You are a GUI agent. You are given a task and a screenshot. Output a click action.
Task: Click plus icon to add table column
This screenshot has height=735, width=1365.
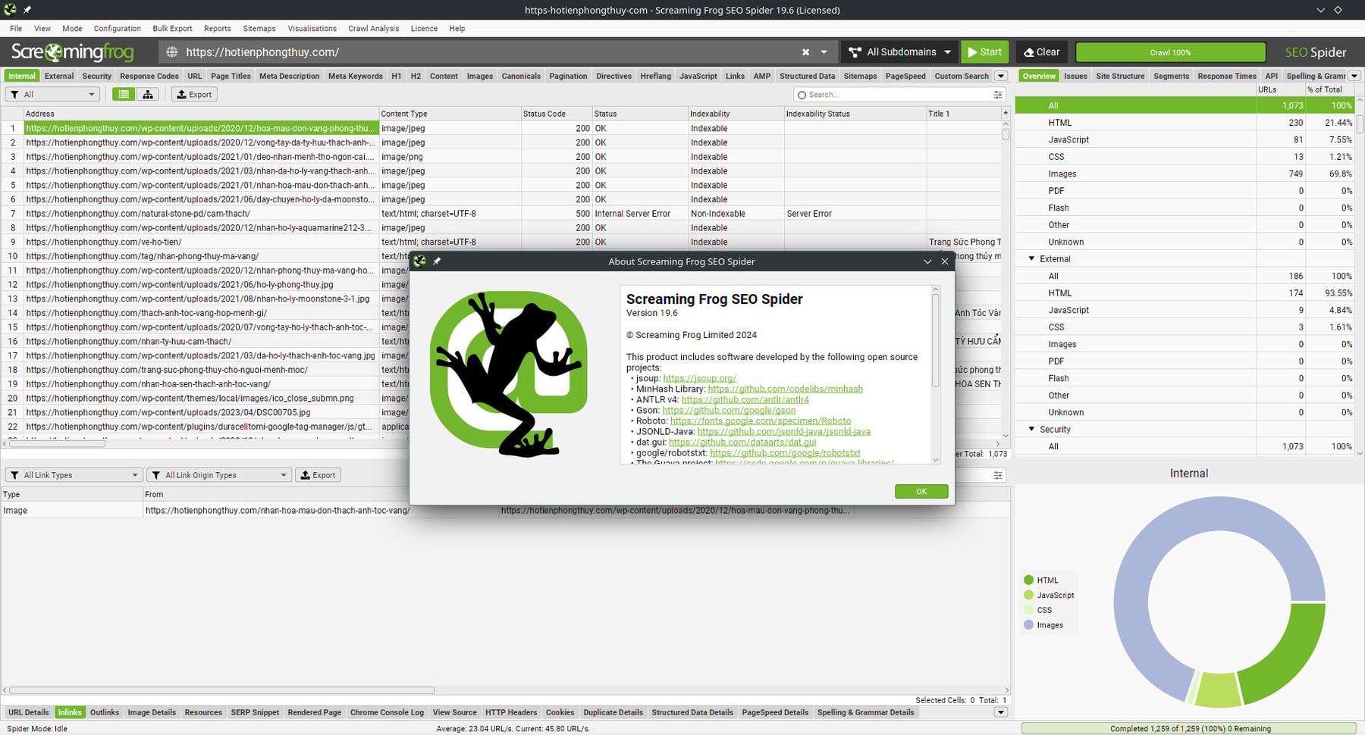click(1006, 113)
